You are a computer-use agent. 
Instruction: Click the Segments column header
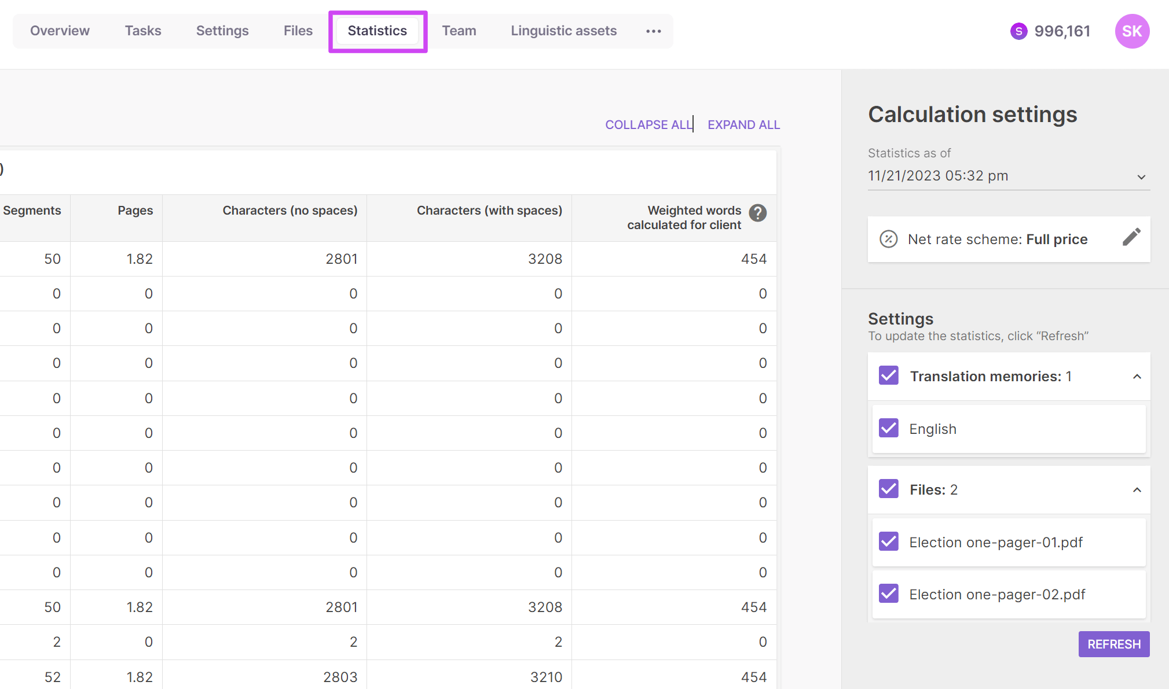pos(32,211)
